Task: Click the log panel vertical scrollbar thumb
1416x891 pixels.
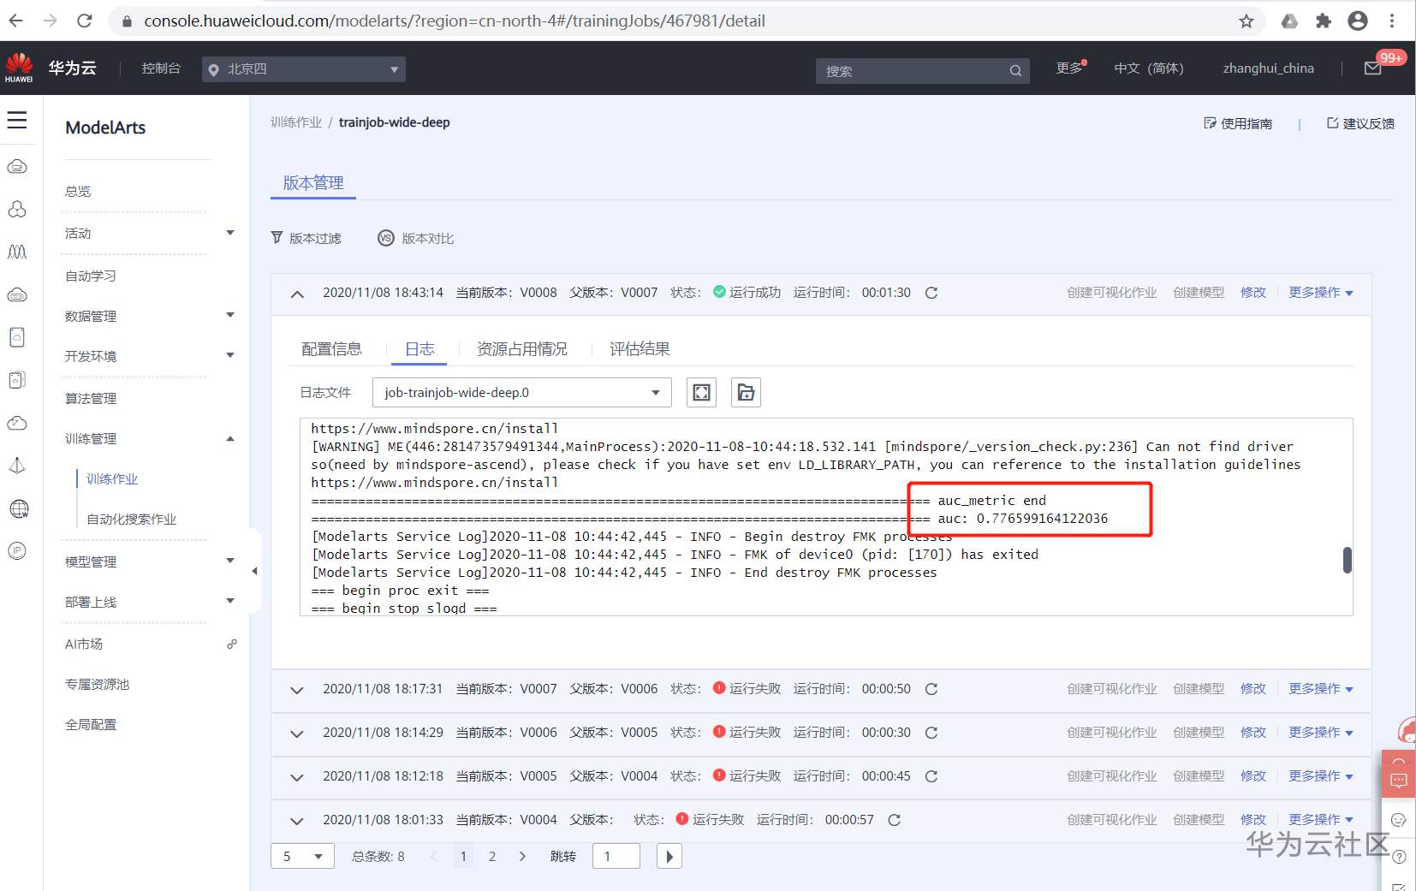Action: click(1348, 560)
